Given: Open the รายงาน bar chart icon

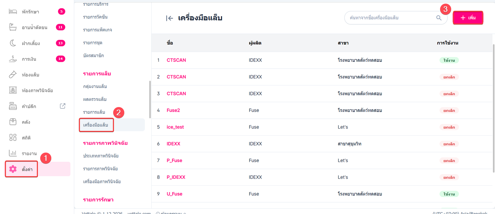Looking at the screenshot, I should click(x=13, y=153).
